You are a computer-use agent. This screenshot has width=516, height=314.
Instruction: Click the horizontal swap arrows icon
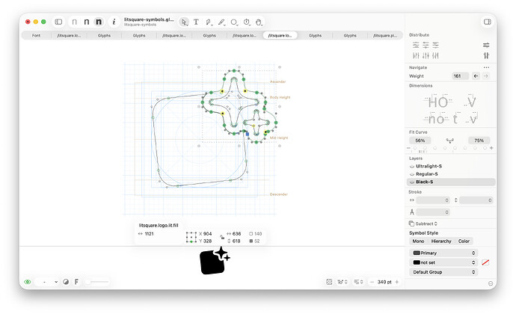(x=486, y=45)
